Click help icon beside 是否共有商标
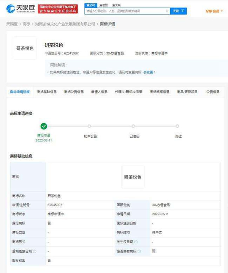Screen dimensions: 228x273 139,251
